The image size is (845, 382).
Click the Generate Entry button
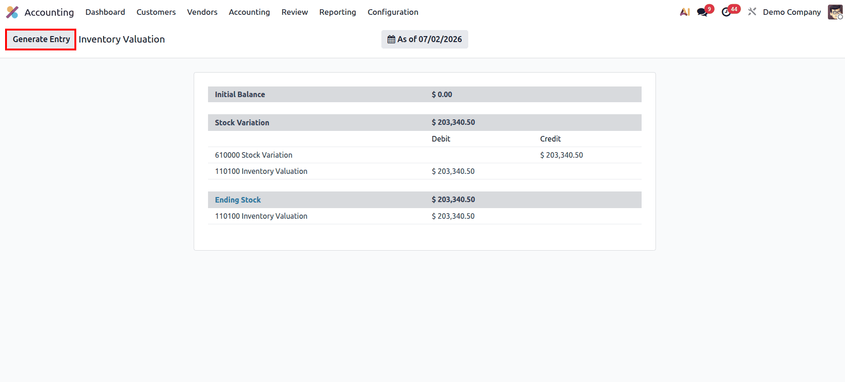point(41,39)
